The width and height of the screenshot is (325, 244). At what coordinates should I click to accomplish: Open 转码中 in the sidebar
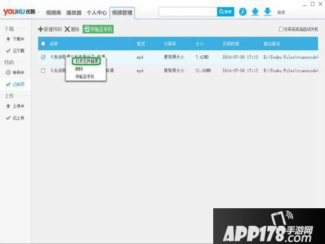pos(16,72)
